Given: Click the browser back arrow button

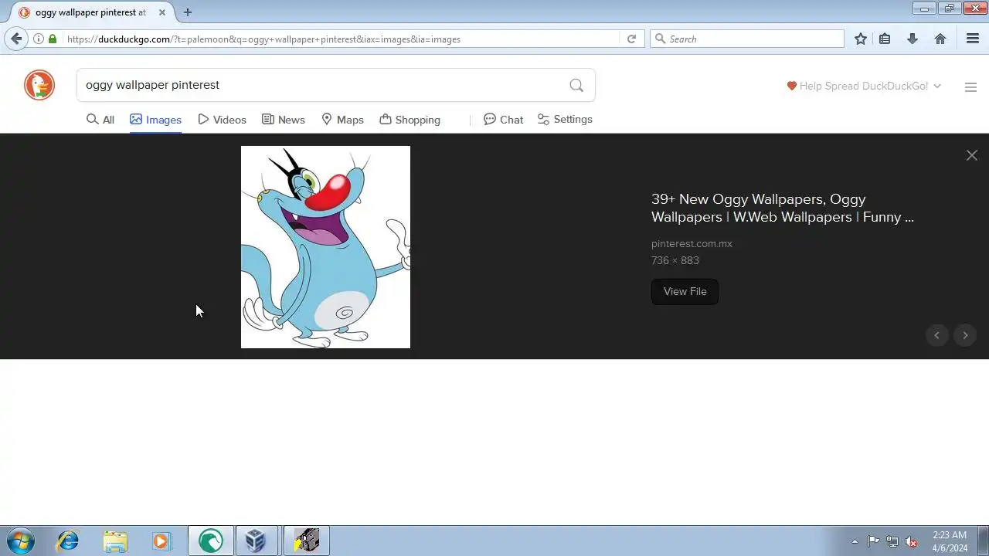Looking at the screenshot, I should 16,39.
